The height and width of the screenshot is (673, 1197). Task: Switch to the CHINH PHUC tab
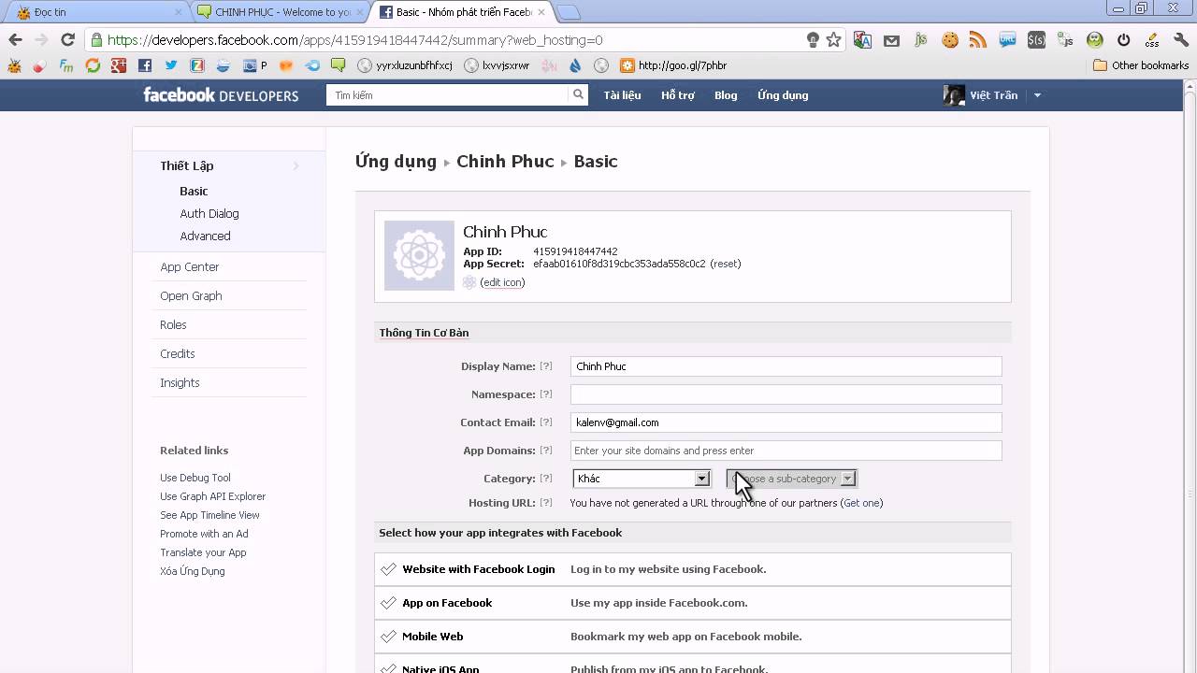click(x=281, y=12)
